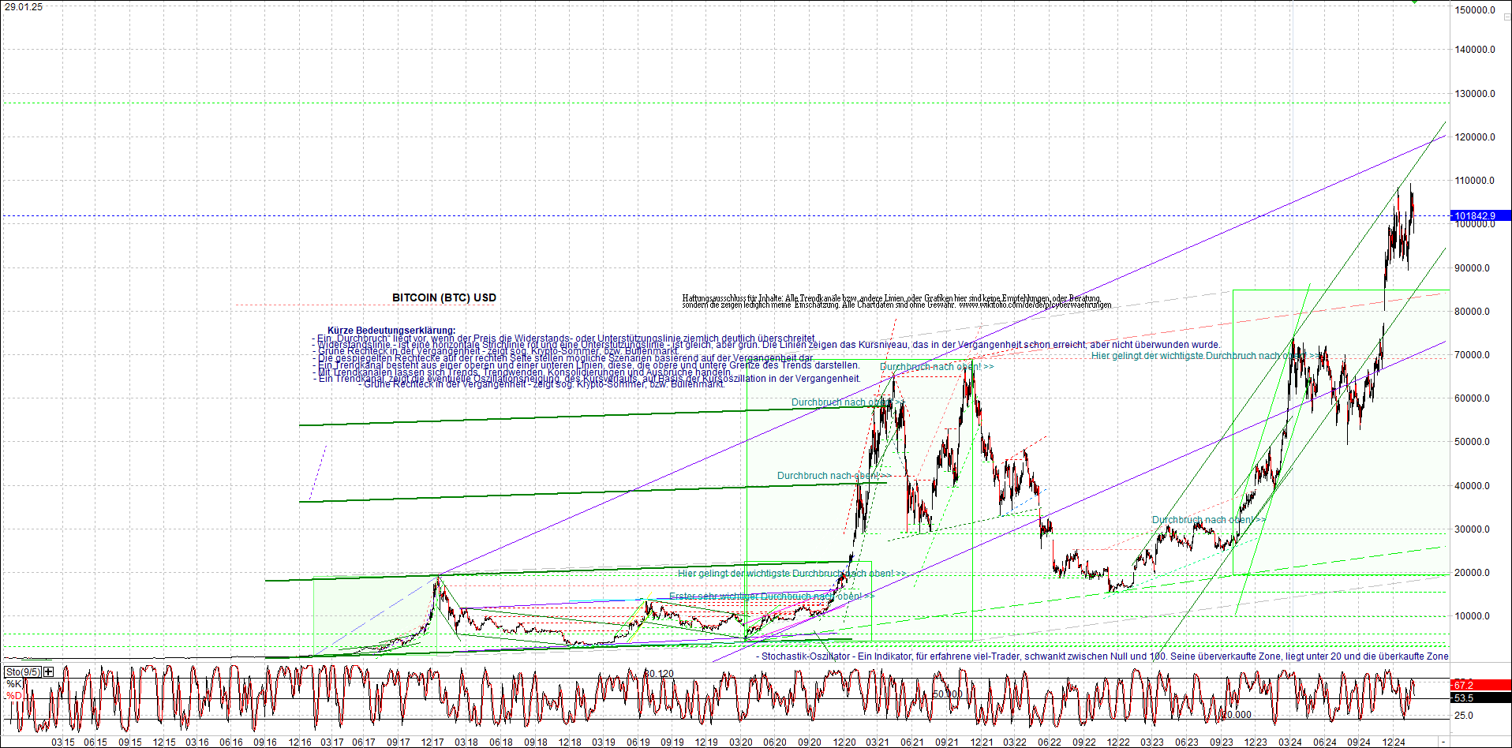Click the 12 24 date axis label
1512x748 pixels.
pyautogui.click(x=1394, y=742)
